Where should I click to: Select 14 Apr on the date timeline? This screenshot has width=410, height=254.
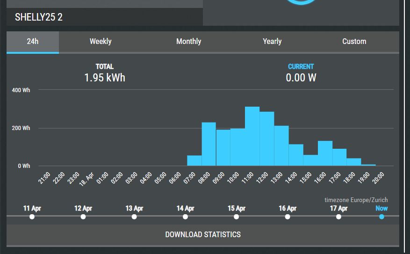tap(186, 217)
